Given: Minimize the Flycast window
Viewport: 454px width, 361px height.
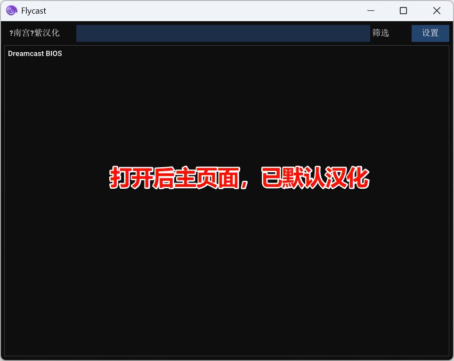Looking at the screenshot, I should tap(371, 10).
